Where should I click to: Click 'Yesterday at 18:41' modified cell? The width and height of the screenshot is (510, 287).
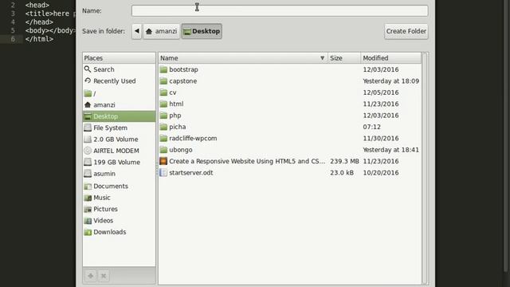390,150
